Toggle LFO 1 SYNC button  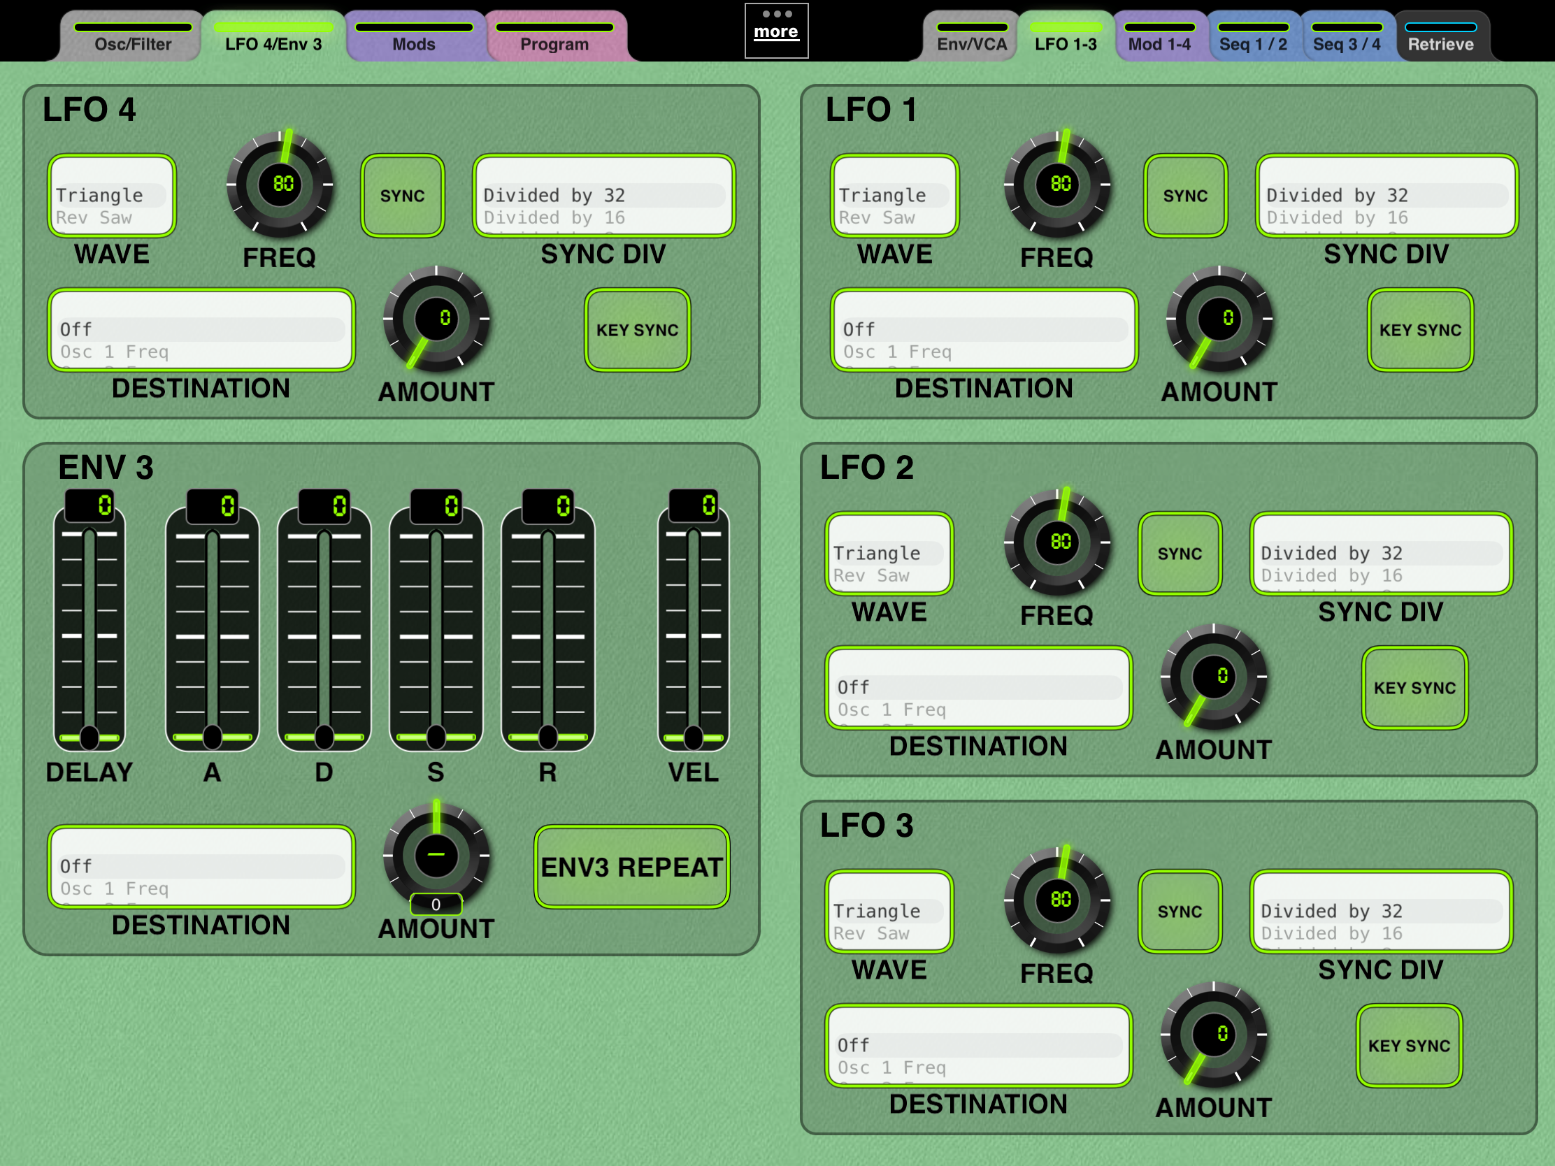coord(1185,196)
